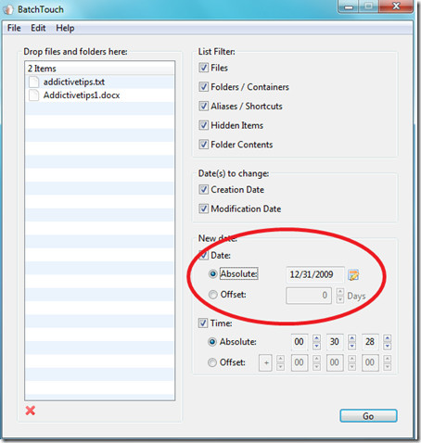Uncheck the Modification Date checkbox
Viewport: 421px width, 443px height.
(203, 209)
